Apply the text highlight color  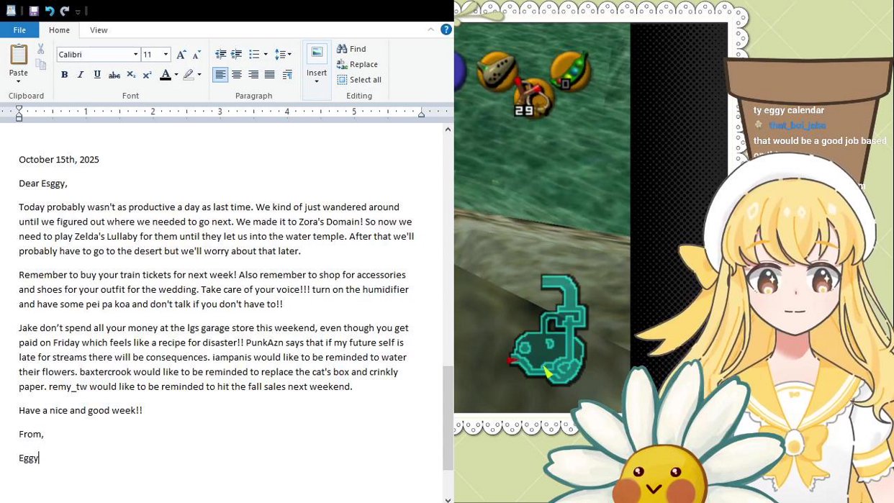189,75
